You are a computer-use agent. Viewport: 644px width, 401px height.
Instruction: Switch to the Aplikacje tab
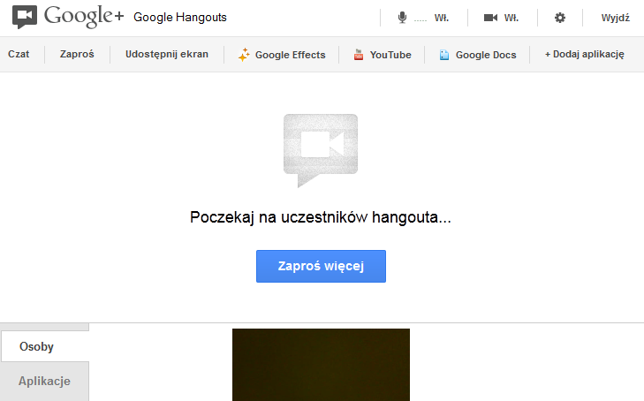(44, 382)
